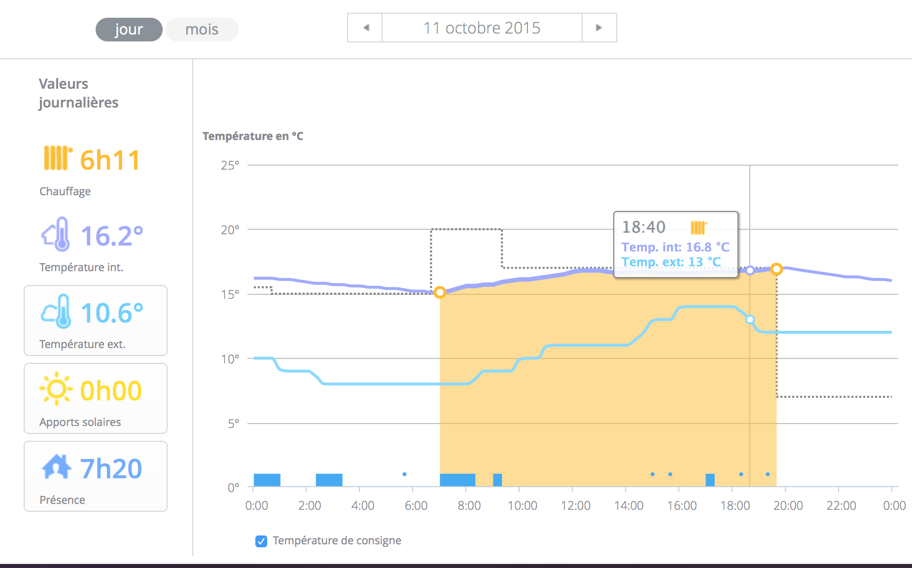The height and width of the screenshot is (568, 912).
Task: Click the 6h11 Chauffage value
Action: pyautogui.click(x=110, y=160)
